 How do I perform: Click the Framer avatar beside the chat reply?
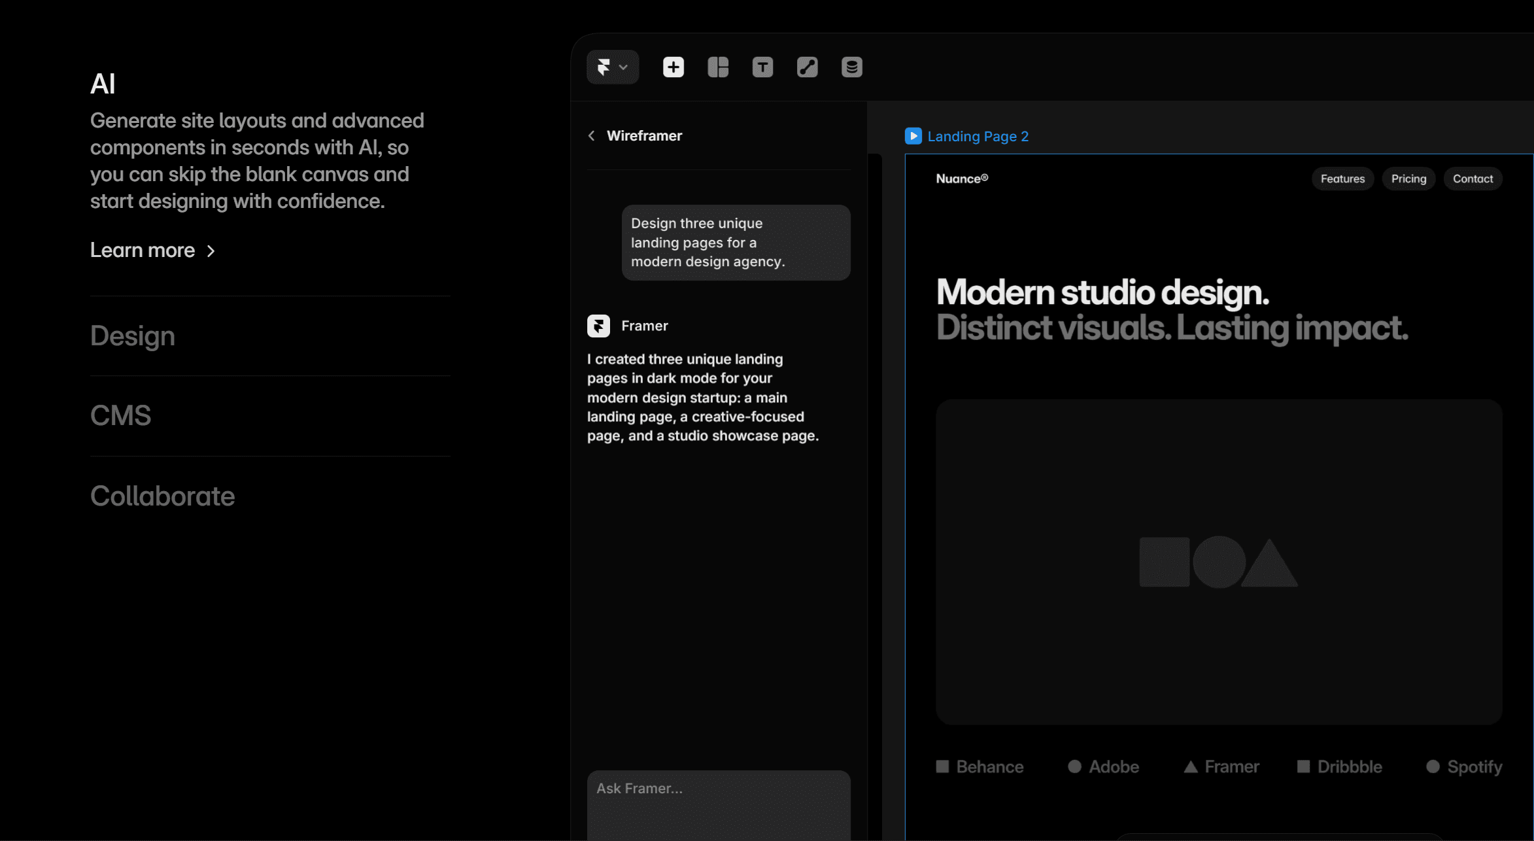598,325
